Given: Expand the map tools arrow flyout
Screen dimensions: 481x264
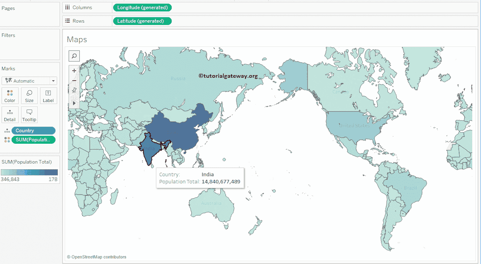Looking at the screenshot, I should tap(74, 103).
